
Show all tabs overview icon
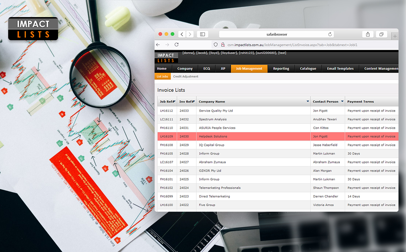381,34
